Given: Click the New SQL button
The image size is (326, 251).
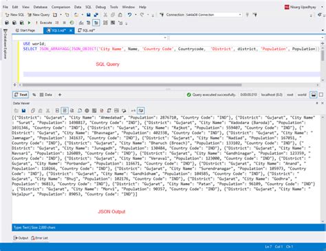Looking at the screenshot, I should 14,15.
